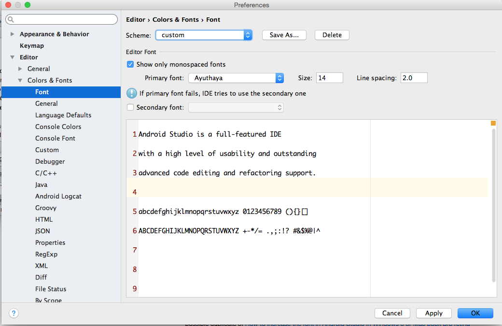Click highlighted empty line 4 in preview
Image resolution: width=502 pixels, height=326 pixels.
click(307, 187)
